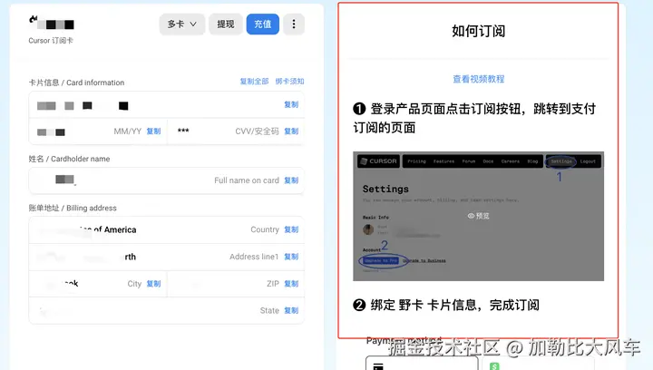653x370 pixels.
Task: Copy the full name on card
Action: pyautogui.click(x=291, y=180)
